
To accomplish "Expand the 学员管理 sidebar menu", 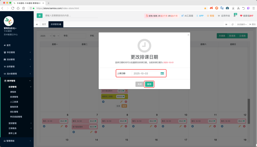I will tap(17, 52).
